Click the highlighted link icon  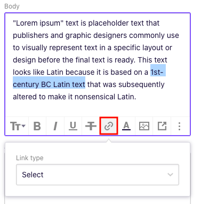(x=109, y=125)
